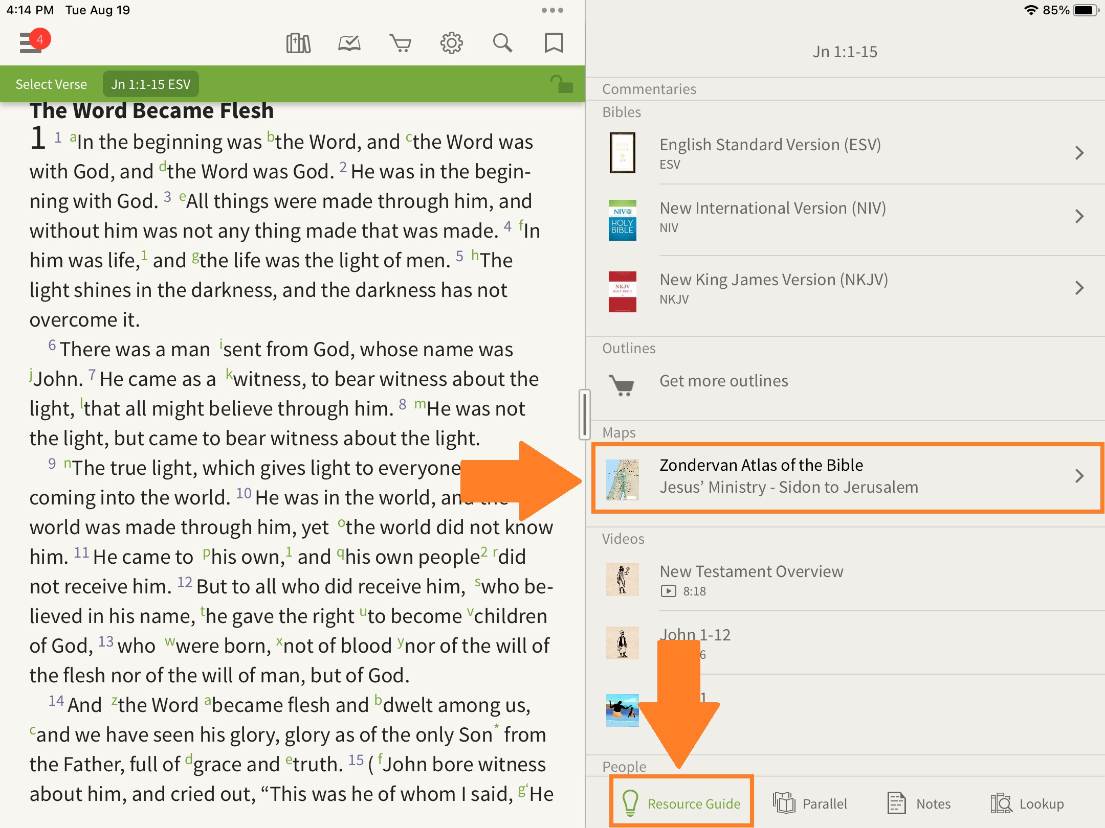Tap the bookmark icon in toolbar
1105x828 pixels.
[554, 43]
